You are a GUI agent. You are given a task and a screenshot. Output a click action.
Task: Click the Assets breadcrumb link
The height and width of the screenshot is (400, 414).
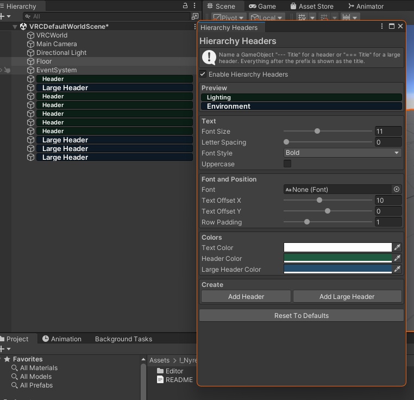click(160, 360)
